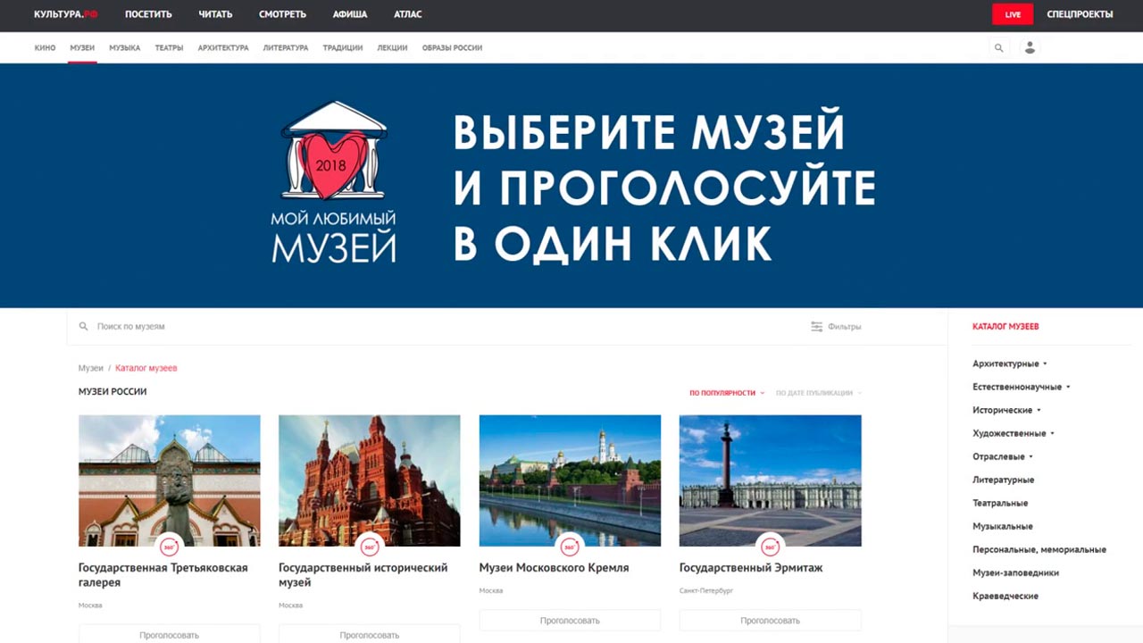Click the Каталог музеев sidebar heading
This screenshot has height=643, width=1143.
pos(1005,327)
